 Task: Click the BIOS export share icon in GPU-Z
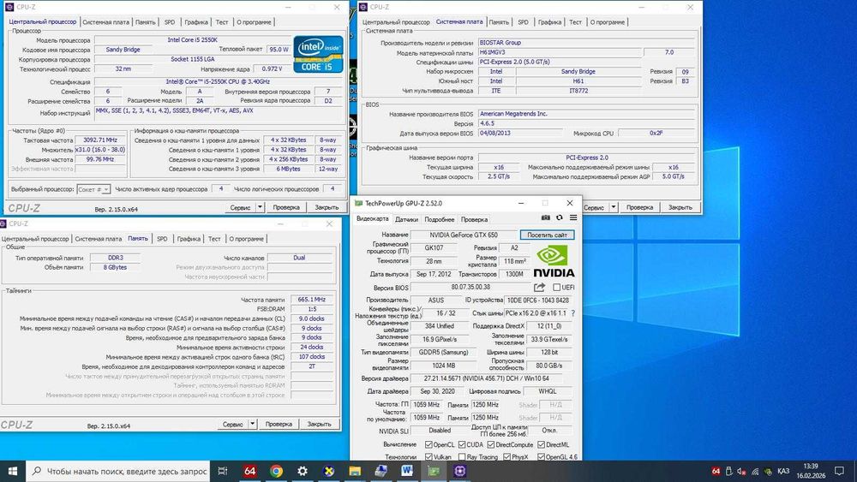pos(539,287)
